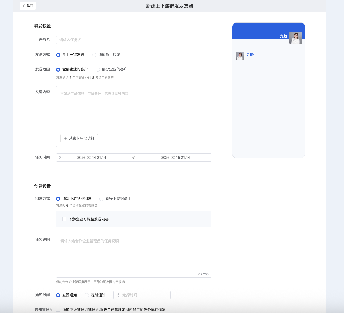The width and height of the screenshot is (344, 313).
Task: Focus the 任务名 input field
Action: pyautogui.click(x=133, y=40)
